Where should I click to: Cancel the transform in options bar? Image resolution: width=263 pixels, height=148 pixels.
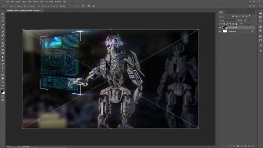[89, 6]
